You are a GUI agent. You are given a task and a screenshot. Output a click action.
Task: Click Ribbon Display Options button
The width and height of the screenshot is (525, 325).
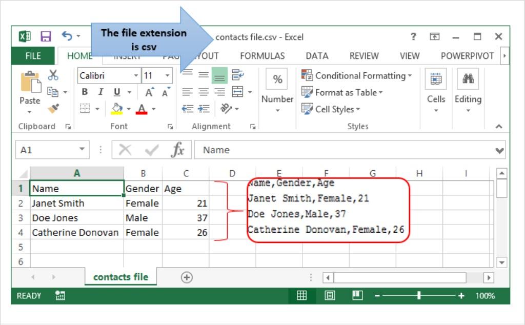point(435,36)
